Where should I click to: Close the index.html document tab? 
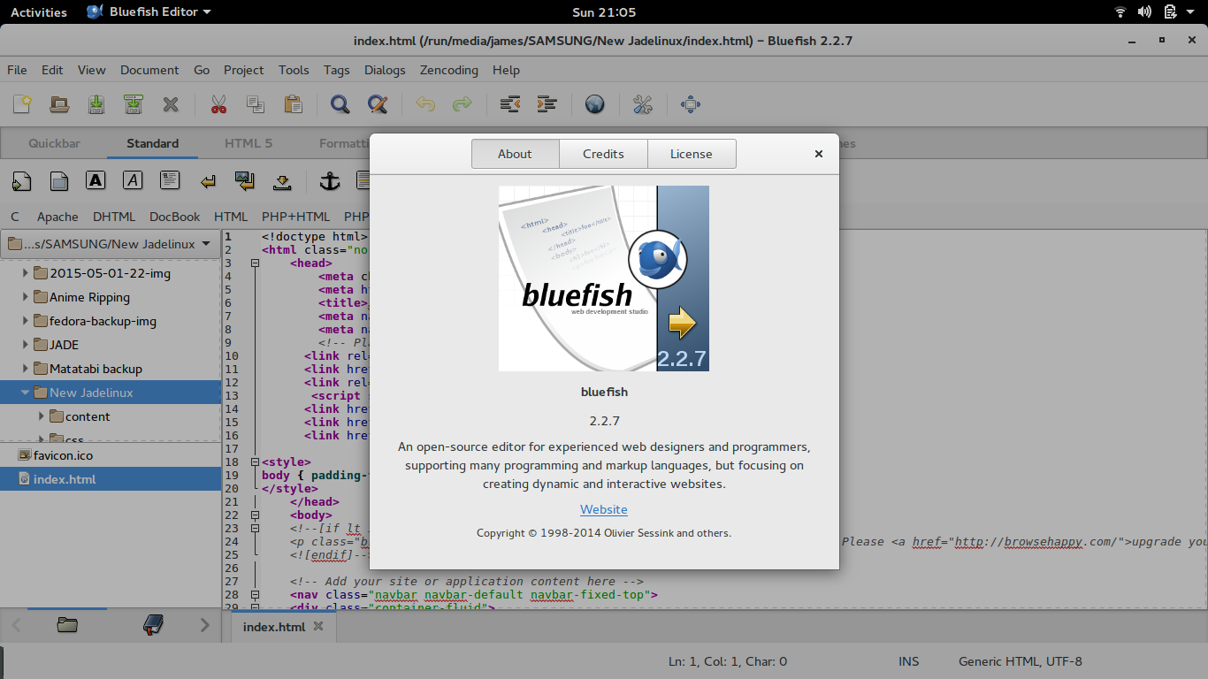(318, 626)
